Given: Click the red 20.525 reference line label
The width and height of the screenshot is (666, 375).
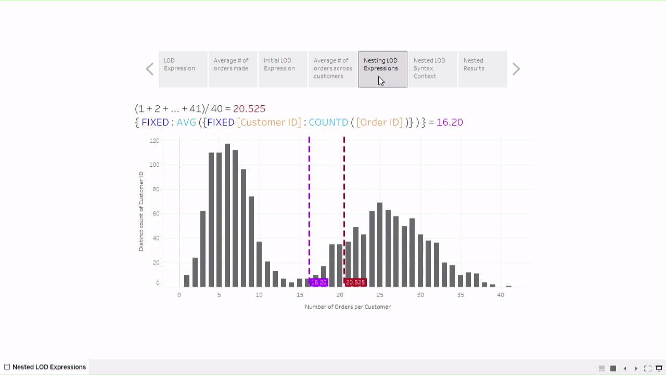Looking at the screenshot, I should pos(355,282).
